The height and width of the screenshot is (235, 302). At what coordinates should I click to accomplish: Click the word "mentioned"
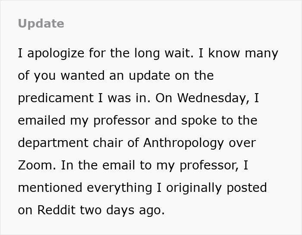52,188
